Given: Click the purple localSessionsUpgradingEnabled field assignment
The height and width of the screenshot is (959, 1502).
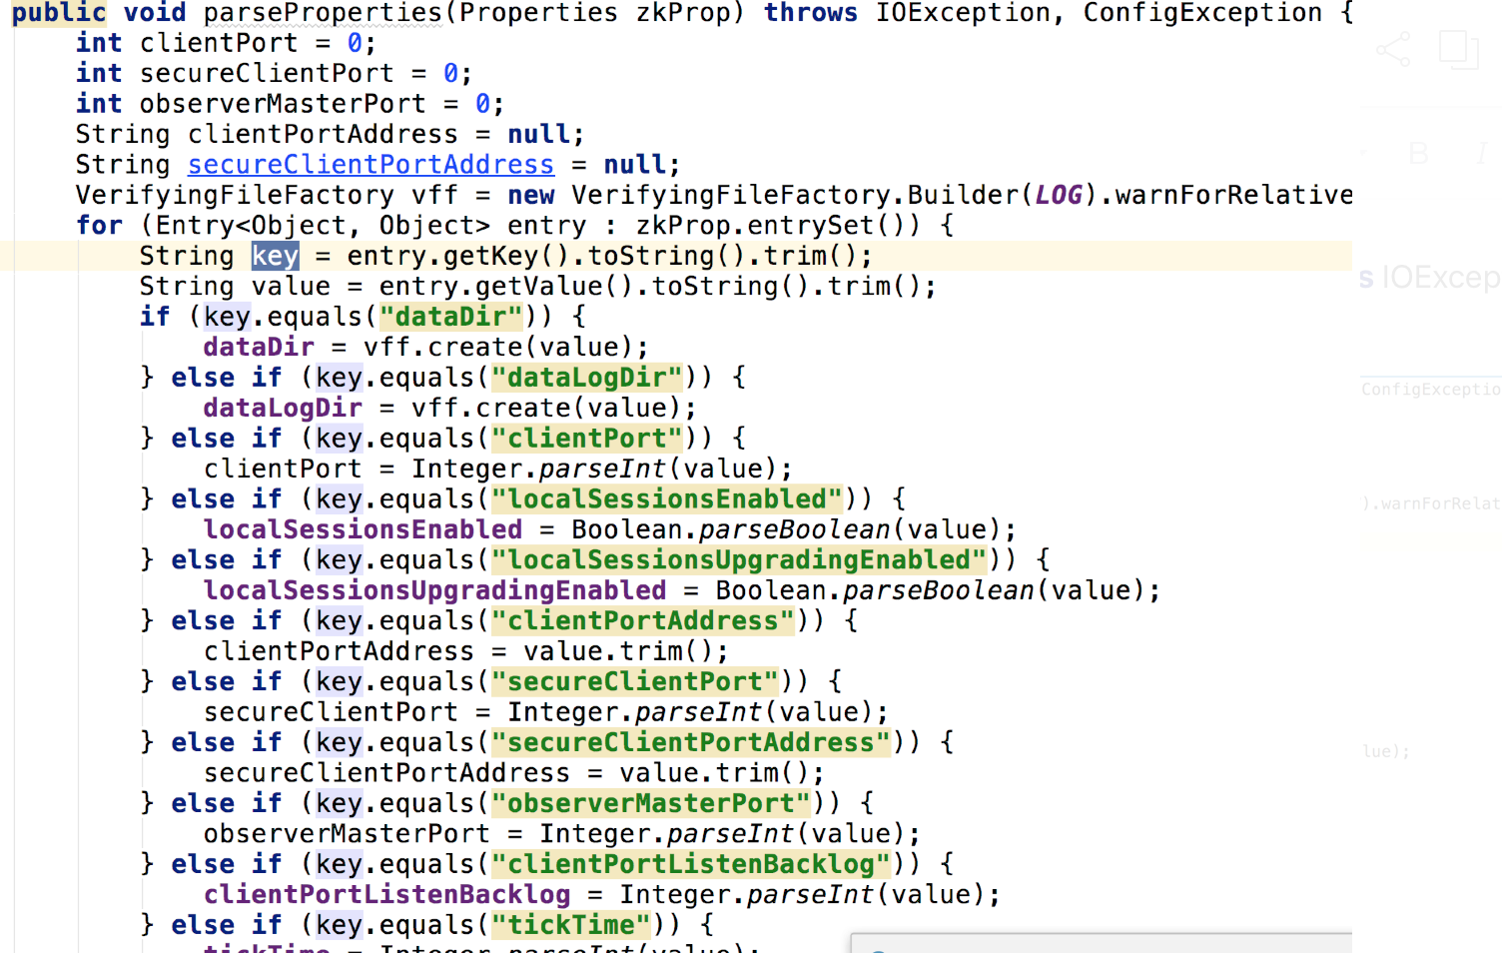Looking at the screenshot, I should 435,591.
